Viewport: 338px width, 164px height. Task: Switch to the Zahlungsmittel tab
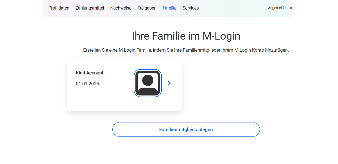(x=90, y=8)
